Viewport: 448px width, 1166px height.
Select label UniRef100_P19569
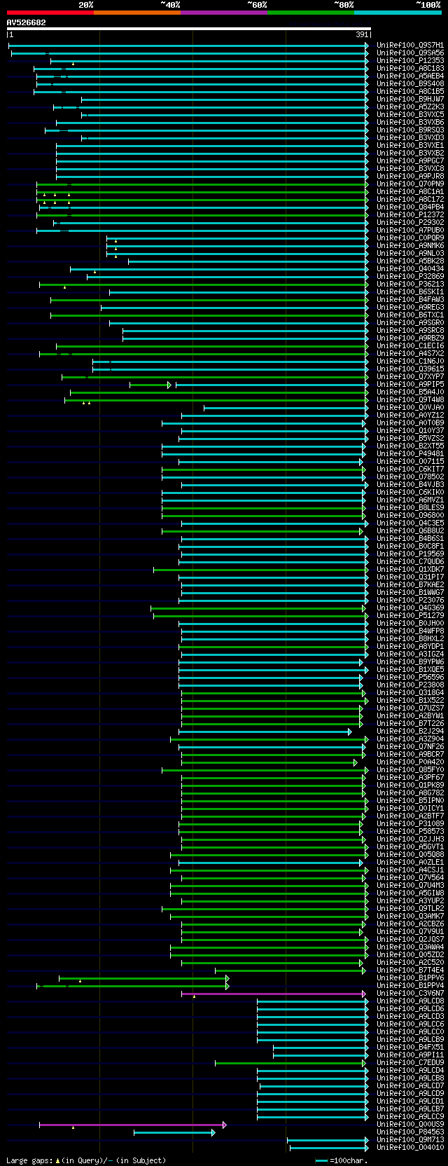pyautogui.click(x=410, y=554)
